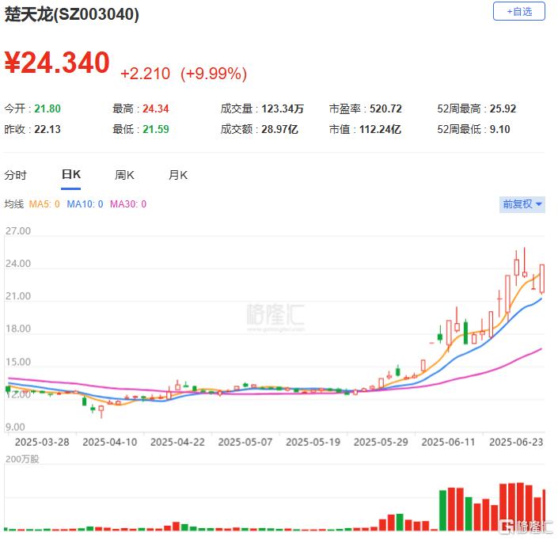The height and width of the screenshot is (540, 558).
Task: Select the 日K tab
Action: pyautogui.click(x=70, y=174)
